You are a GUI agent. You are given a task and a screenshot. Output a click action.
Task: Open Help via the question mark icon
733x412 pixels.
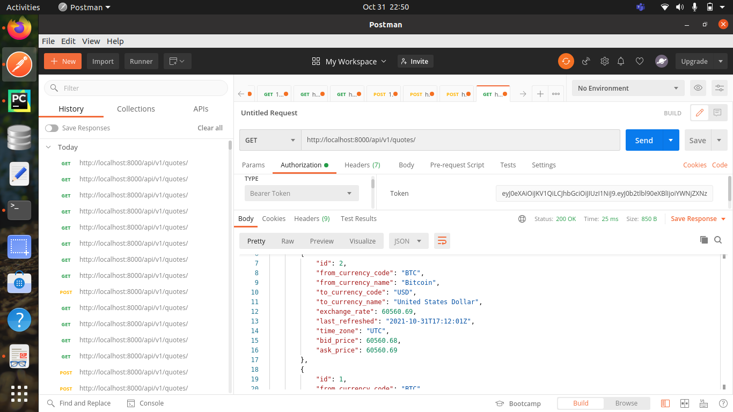[x=723, y=403]
